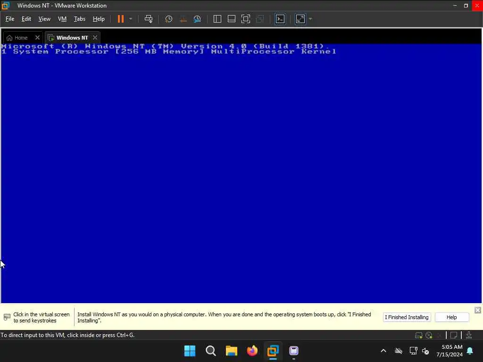Click Send Ctrl+Alt+Del icon in toolbar
This screenshot has width=483, height=362.
pos(149,19)
